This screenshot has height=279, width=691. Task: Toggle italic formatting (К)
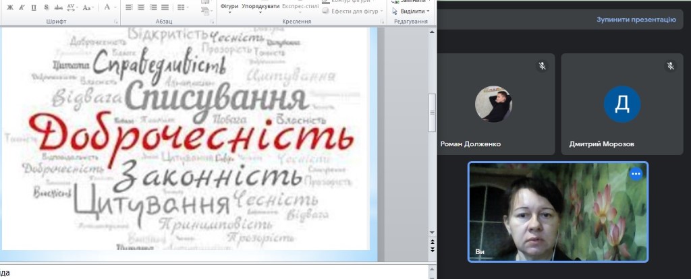(22, 7)
